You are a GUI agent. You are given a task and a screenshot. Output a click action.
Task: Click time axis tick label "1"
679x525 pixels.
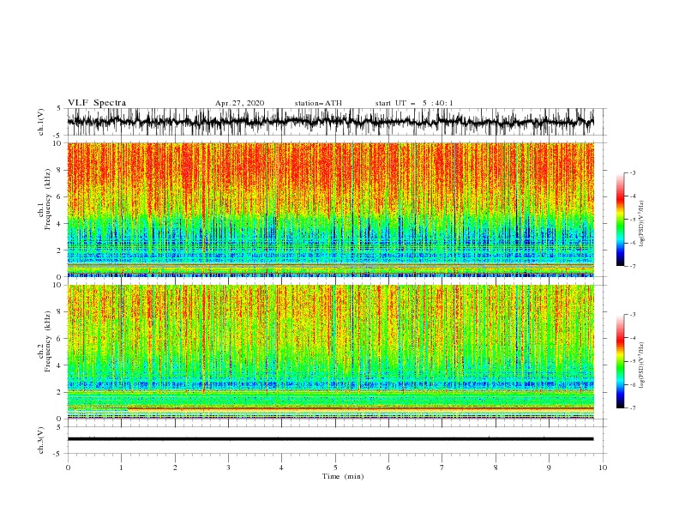point(121,468)
